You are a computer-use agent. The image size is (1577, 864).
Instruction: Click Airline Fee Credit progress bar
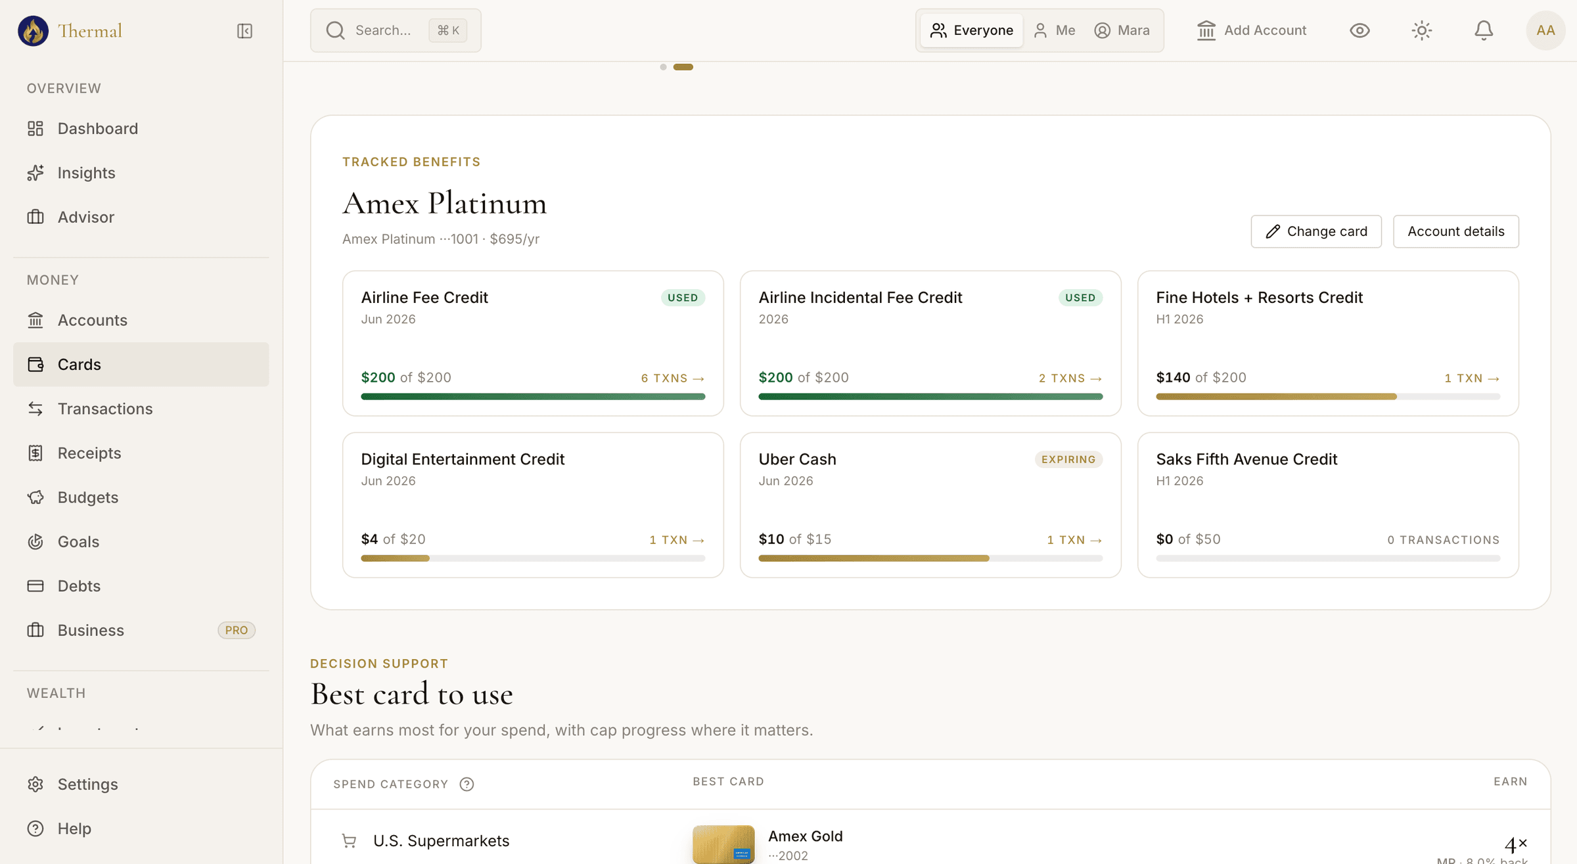tap(533, 396)
